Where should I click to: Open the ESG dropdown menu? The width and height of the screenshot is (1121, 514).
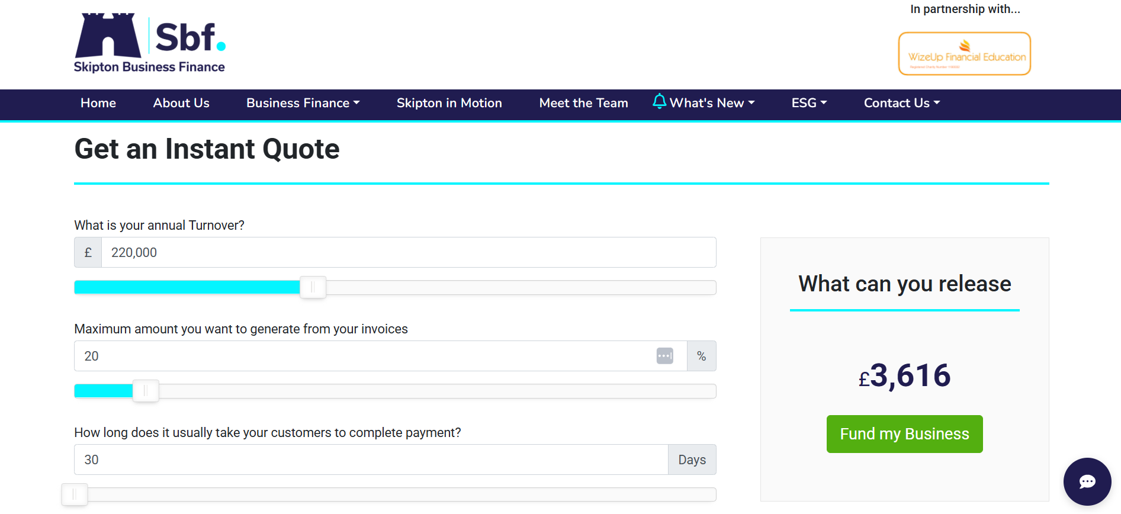tap(809, 103)
